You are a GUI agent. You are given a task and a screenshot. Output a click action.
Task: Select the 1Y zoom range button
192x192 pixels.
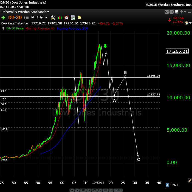77,190
